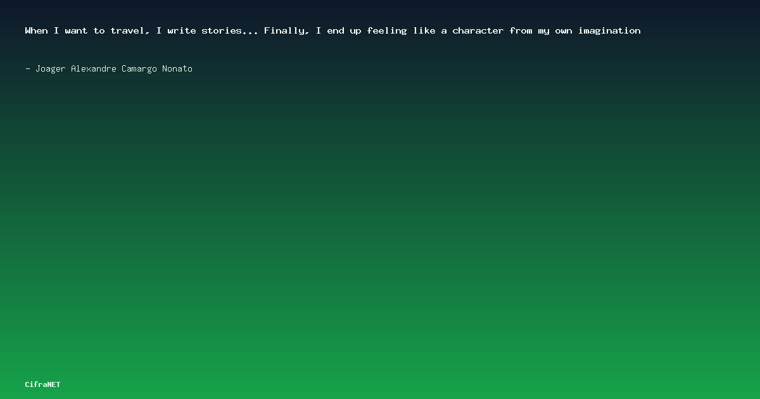Click the word "like" in the quote
Screen dimensions: 760x399
424,30
